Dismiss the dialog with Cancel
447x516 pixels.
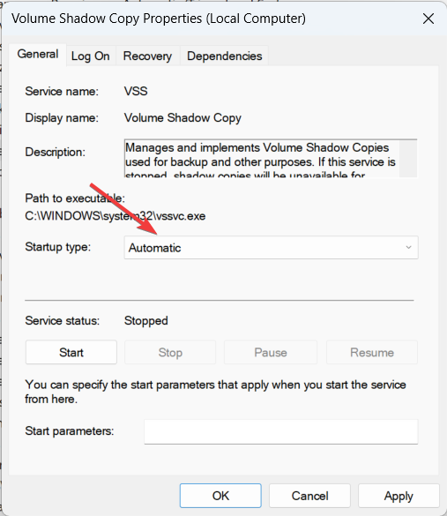click(x=309, y=496)
